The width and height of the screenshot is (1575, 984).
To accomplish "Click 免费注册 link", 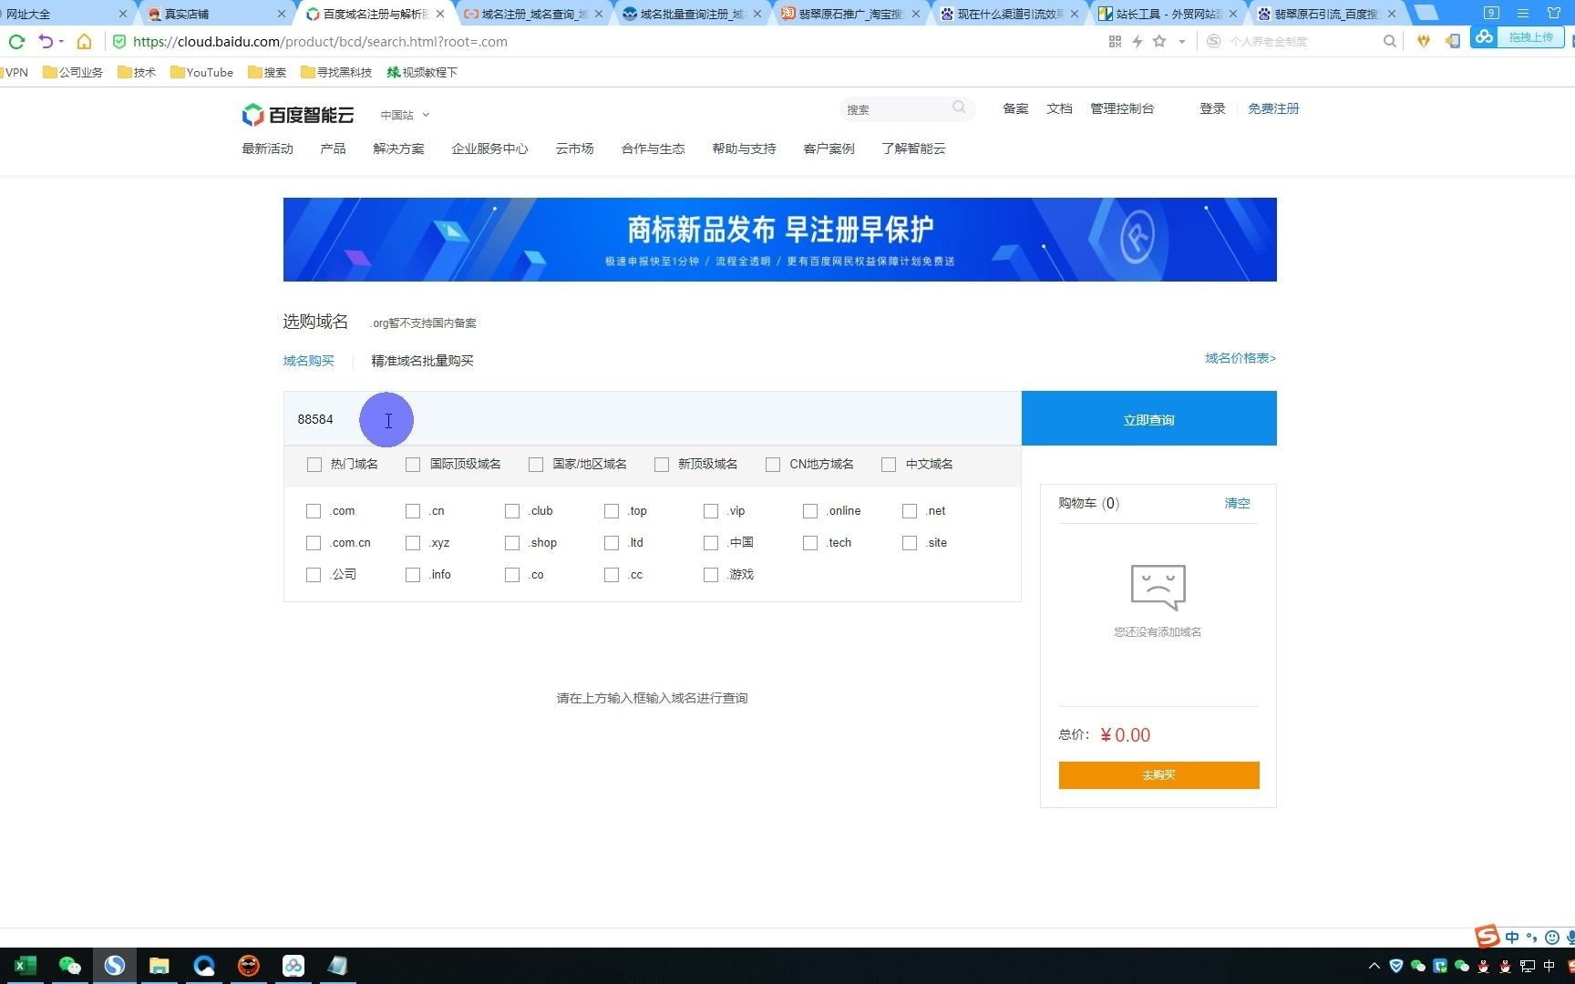I will (x=1273, y=108).
